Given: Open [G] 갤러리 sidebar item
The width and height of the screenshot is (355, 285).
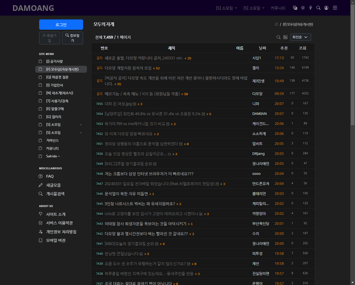Looking at the screenshot, I should (x=54, y=117).
